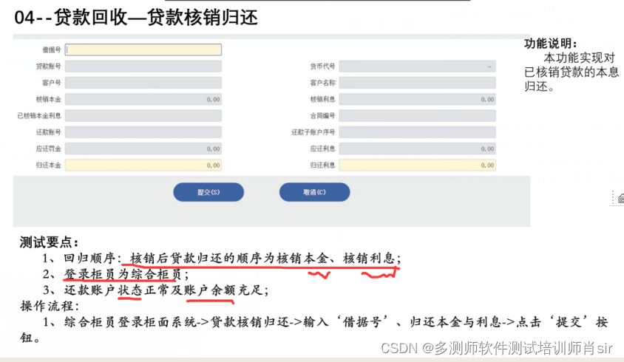Image resolution: width=624 pixels, height=362 pixels.
Task: Cancel with the 取消(C) button
Action: click(x=314, y=192)
